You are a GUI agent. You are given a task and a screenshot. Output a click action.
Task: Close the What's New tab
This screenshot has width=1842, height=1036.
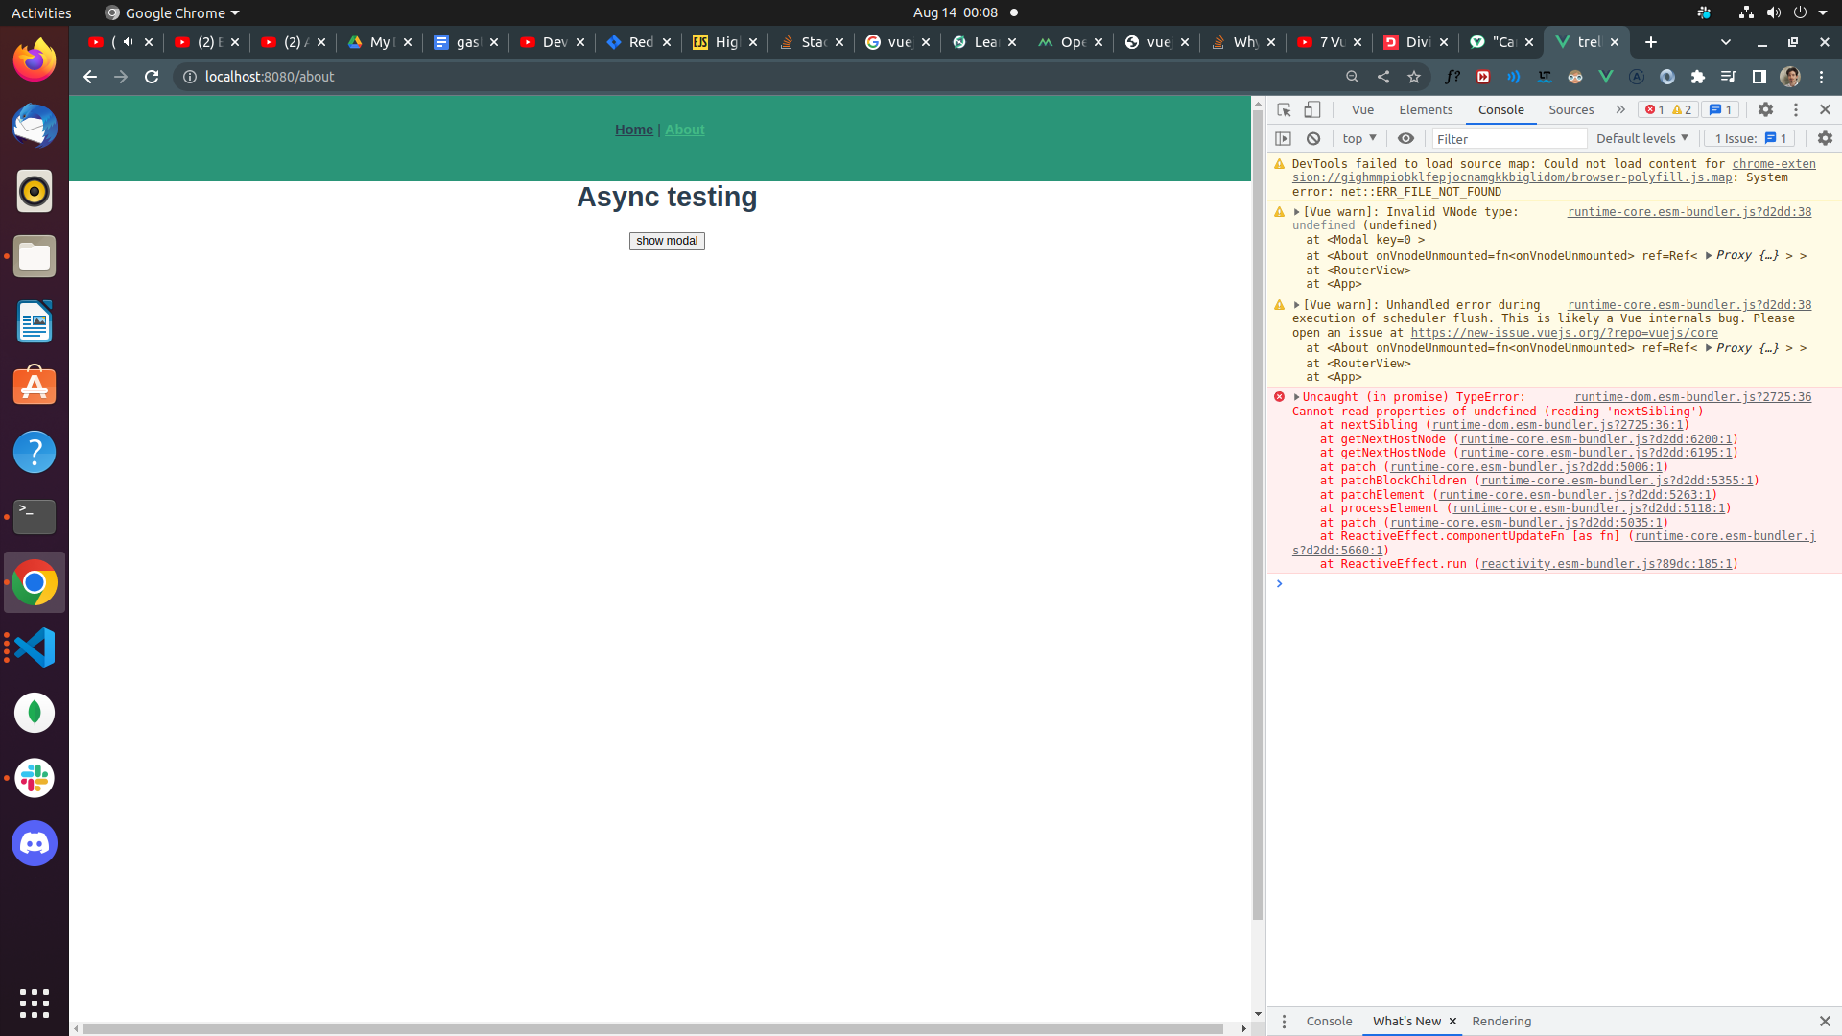[1452, 1021]
